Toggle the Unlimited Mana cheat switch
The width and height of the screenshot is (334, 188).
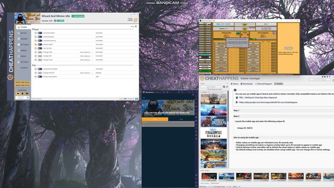click(40, 37)
